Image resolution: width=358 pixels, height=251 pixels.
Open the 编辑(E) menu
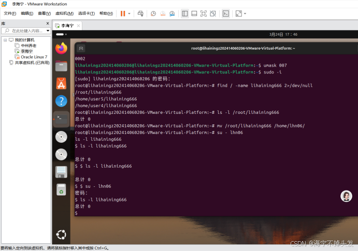27,13
